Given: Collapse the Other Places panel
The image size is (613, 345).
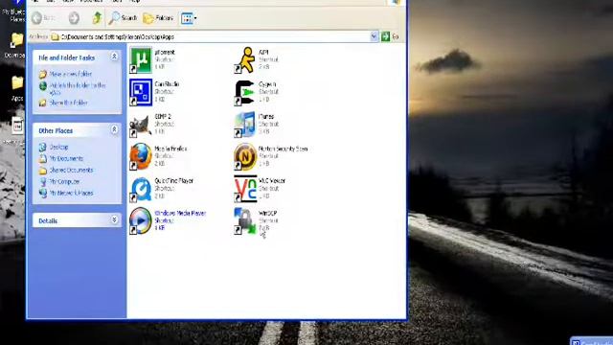Looking at the screenshot, I should (114, 129).
